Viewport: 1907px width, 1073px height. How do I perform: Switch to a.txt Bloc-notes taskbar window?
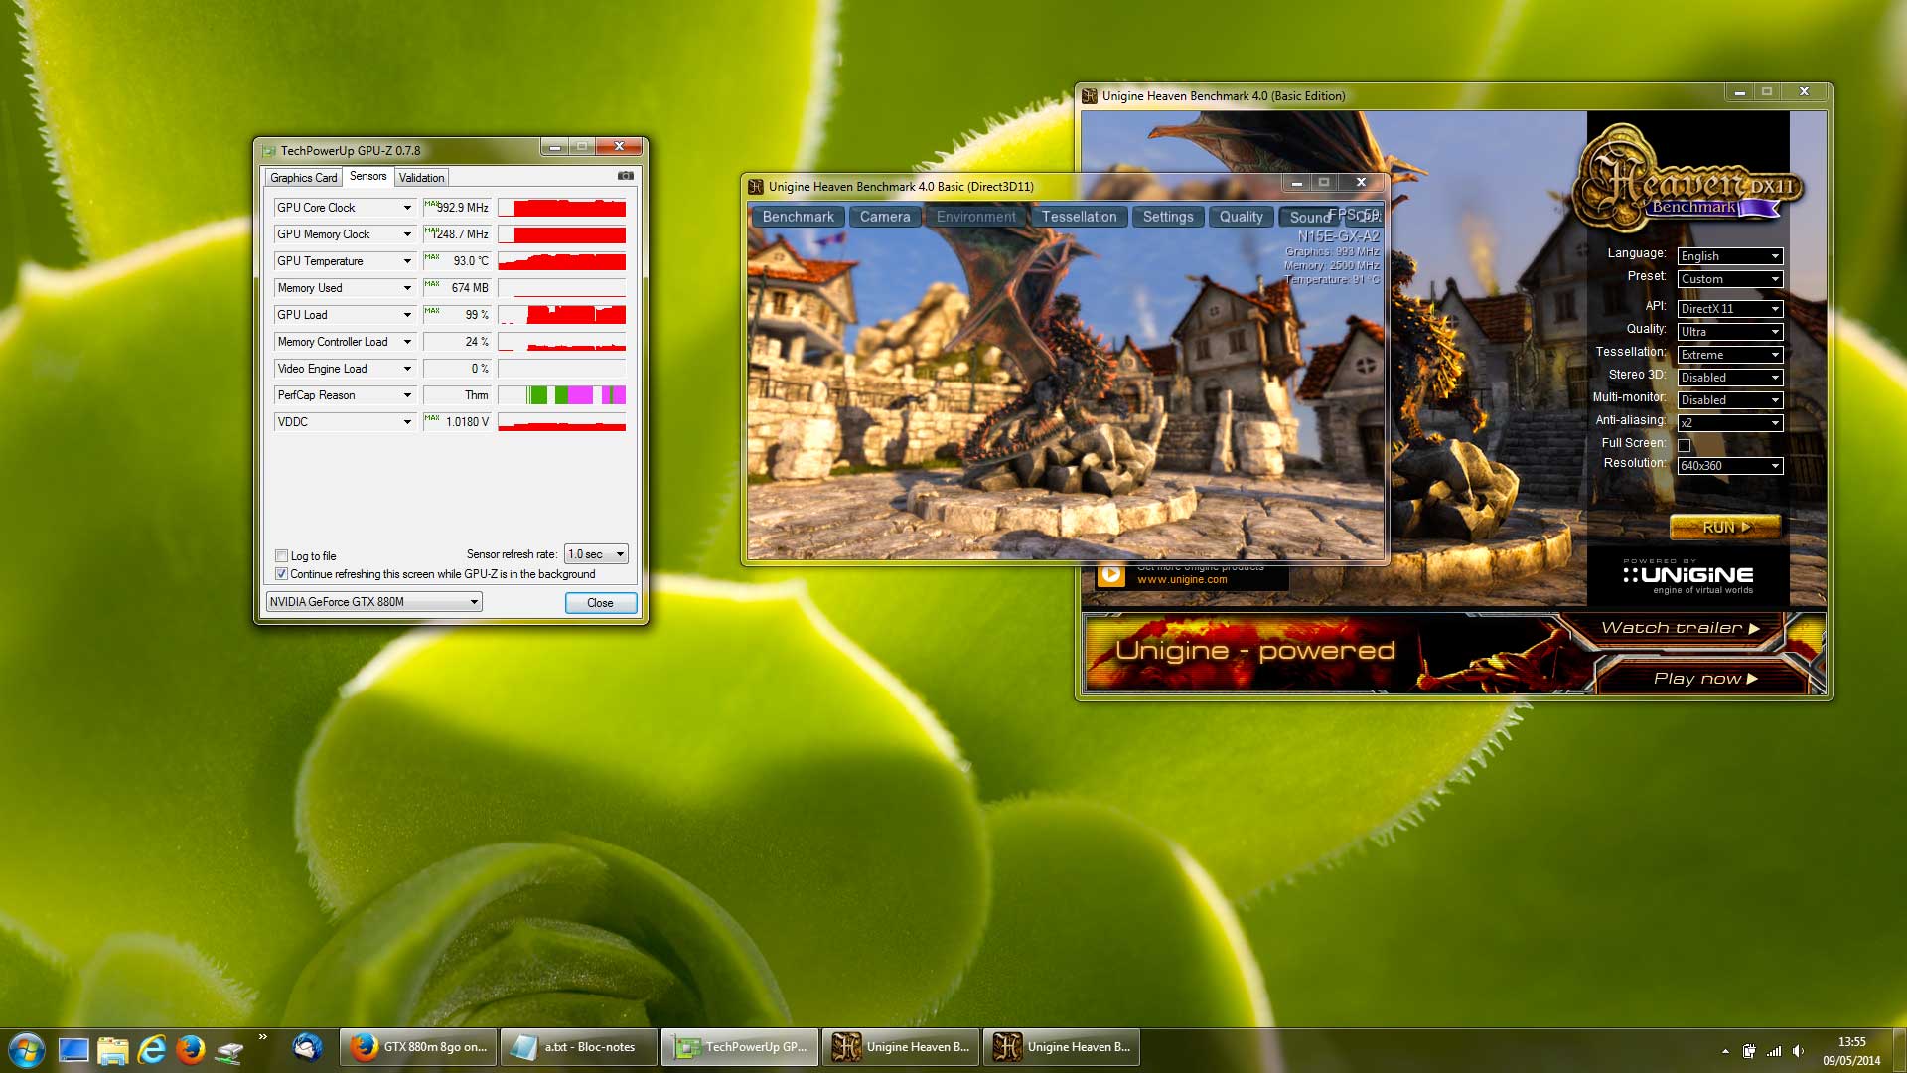(579, 1047)
